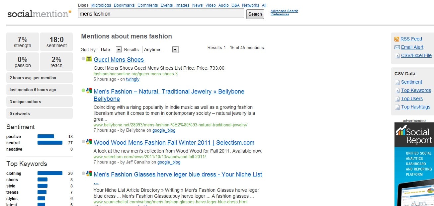This screenshot has width=434, height=206.
Task: Open the Results Anytime dropdown
Action: pyautogui.click(x=160, y=49)
